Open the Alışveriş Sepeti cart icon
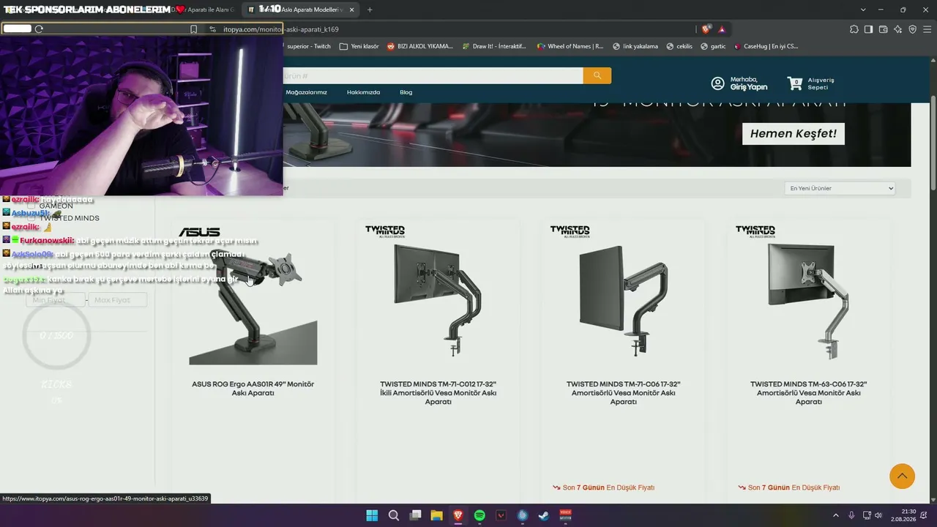 click(795, 83)
